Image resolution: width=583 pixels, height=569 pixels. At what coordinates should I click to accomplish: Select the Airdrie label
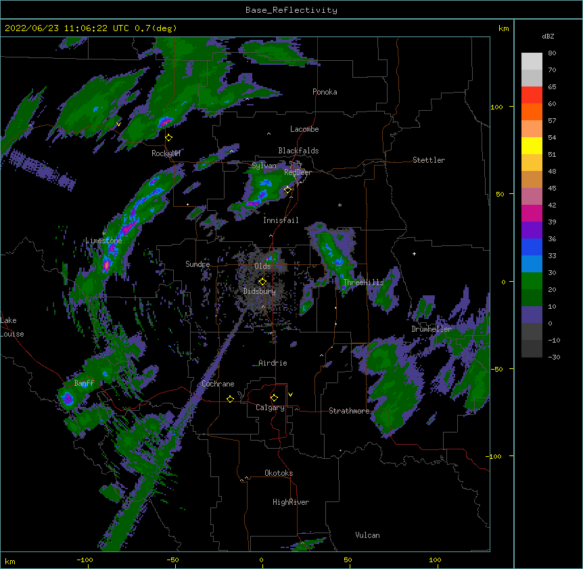pyautogui.click(x=273, y=363)
